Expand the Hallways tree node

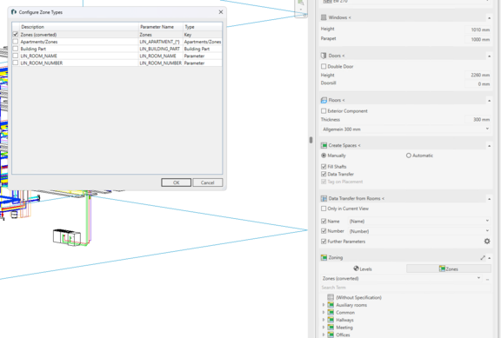pos(324,320)
